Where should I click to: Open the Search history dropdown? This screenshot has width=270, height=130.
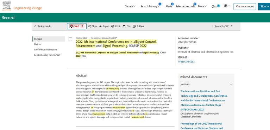150,6
